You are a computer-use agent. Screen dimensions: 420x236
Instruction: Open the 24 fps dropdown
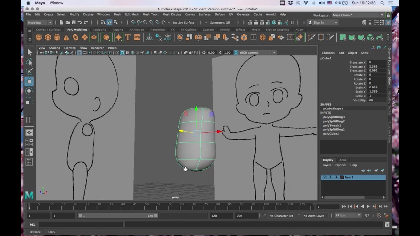pos(348,215)
